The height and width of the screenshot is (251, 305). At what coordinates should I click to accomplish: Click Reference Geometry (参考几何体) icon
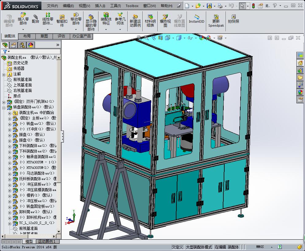120,19
